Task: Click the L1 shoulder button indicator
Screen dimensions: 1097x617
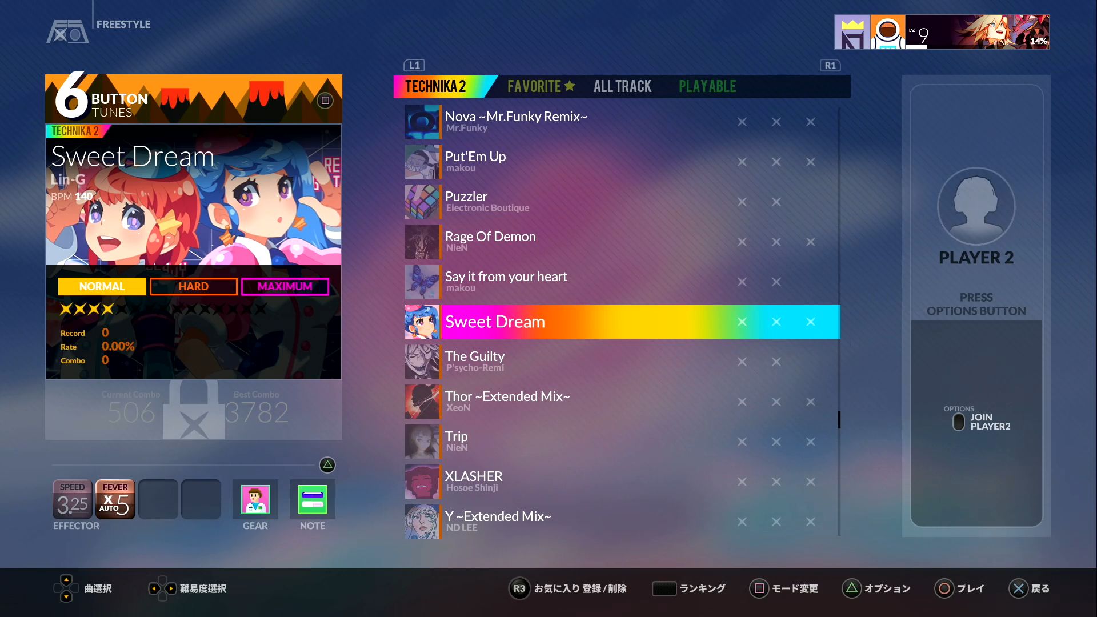Action: tap(414, 65)
